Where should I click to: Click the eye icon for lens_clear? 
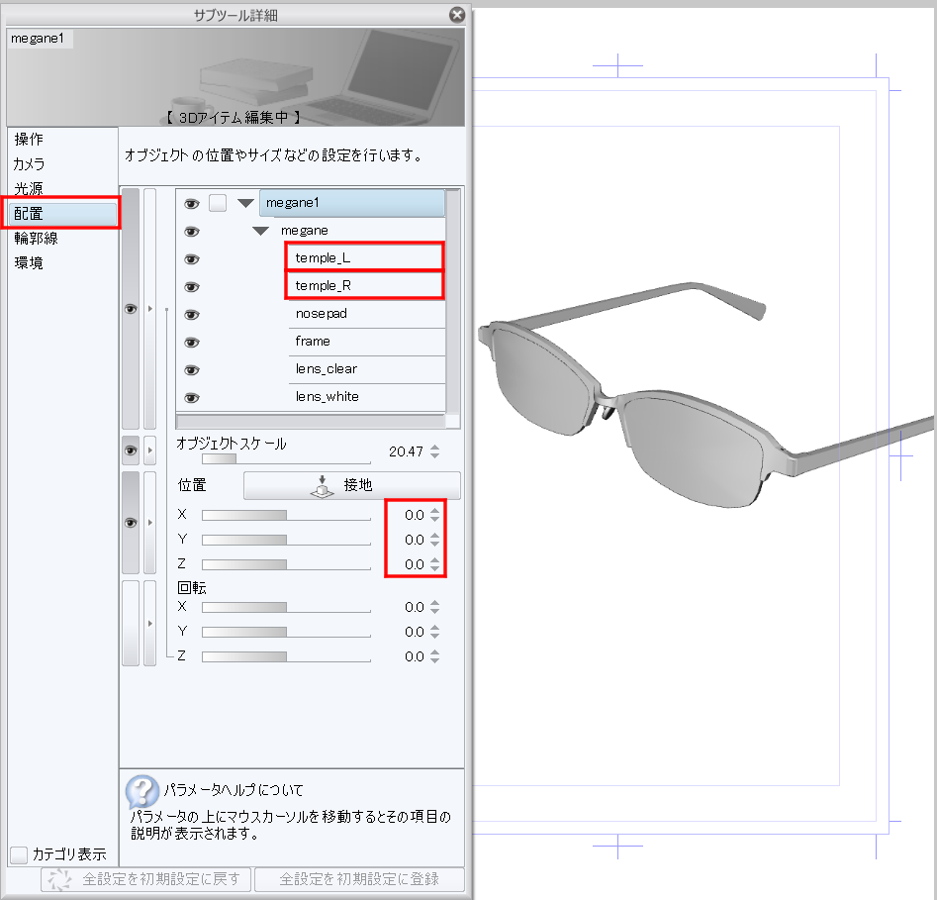(x=192, y=370)
